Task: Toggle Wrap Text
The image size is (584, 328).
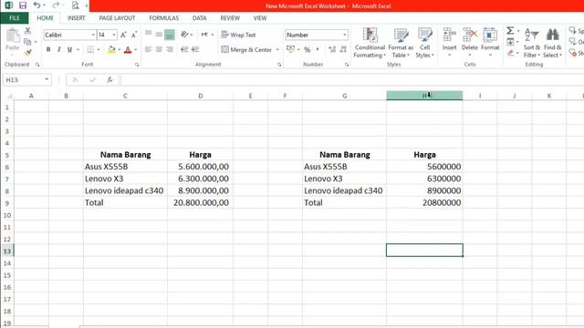Action: [x=238, y=35]
